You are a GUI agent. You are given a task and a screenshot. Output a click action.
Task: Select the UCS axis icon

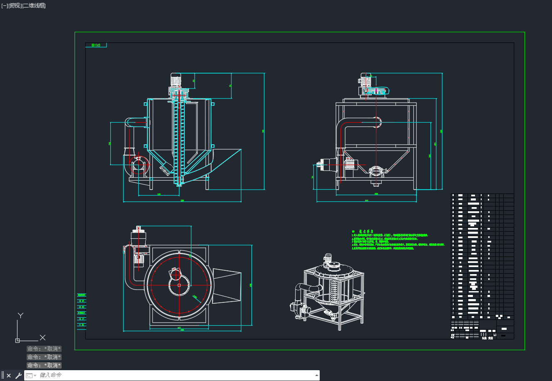coord(30,329)
